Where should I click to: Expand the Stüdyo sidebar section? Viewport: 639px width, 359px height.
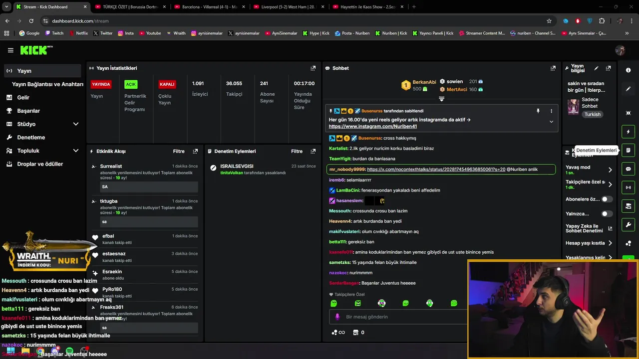pos(76,124)
